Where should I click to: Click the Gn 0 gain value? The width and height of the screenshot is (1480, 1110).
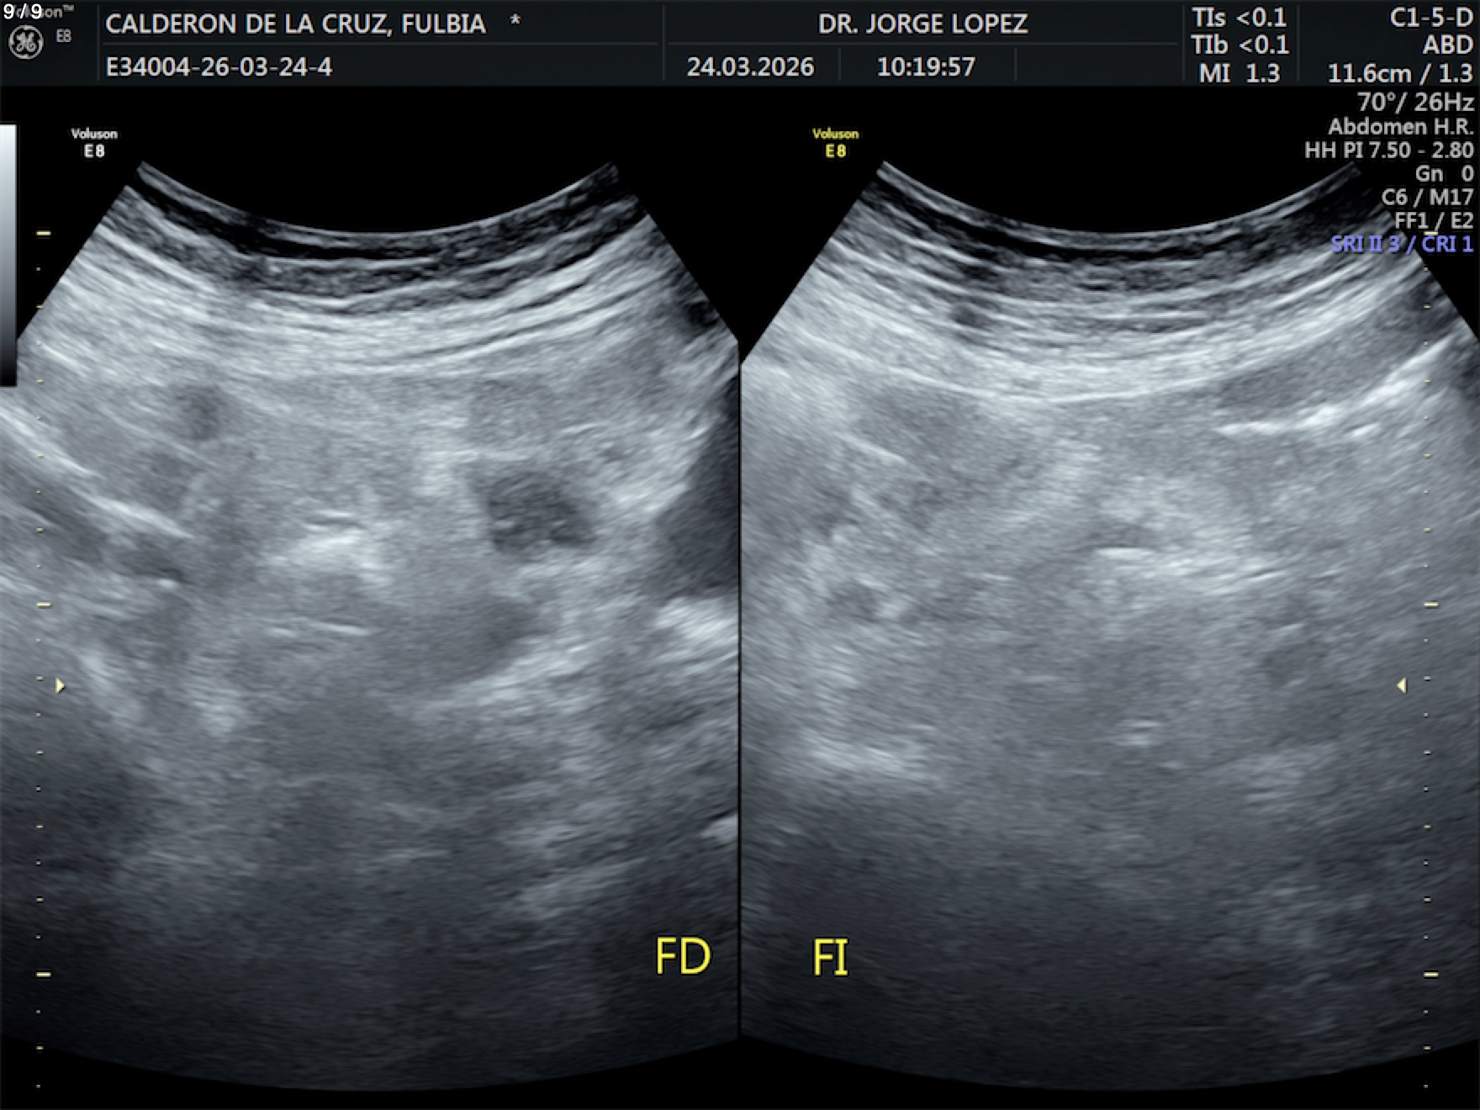[1443, 173]
